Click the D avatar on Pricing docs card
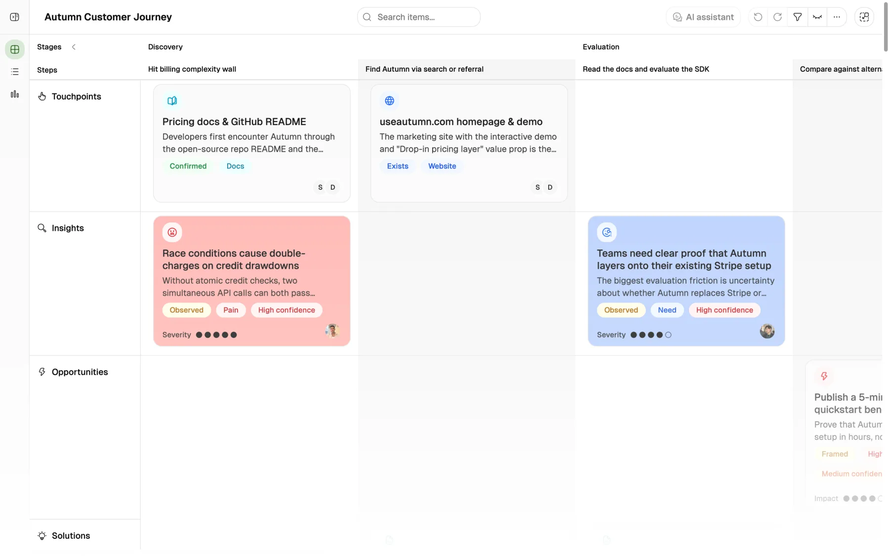The width and height of the screenshot is (889, 556). click(333, 187)
